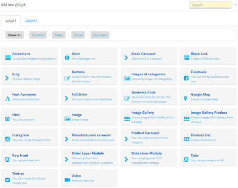This screenshot has width=238, height=188.
Task: Pick the Font Awesome title
Action: pyautogui.click(x=24, y=95)
